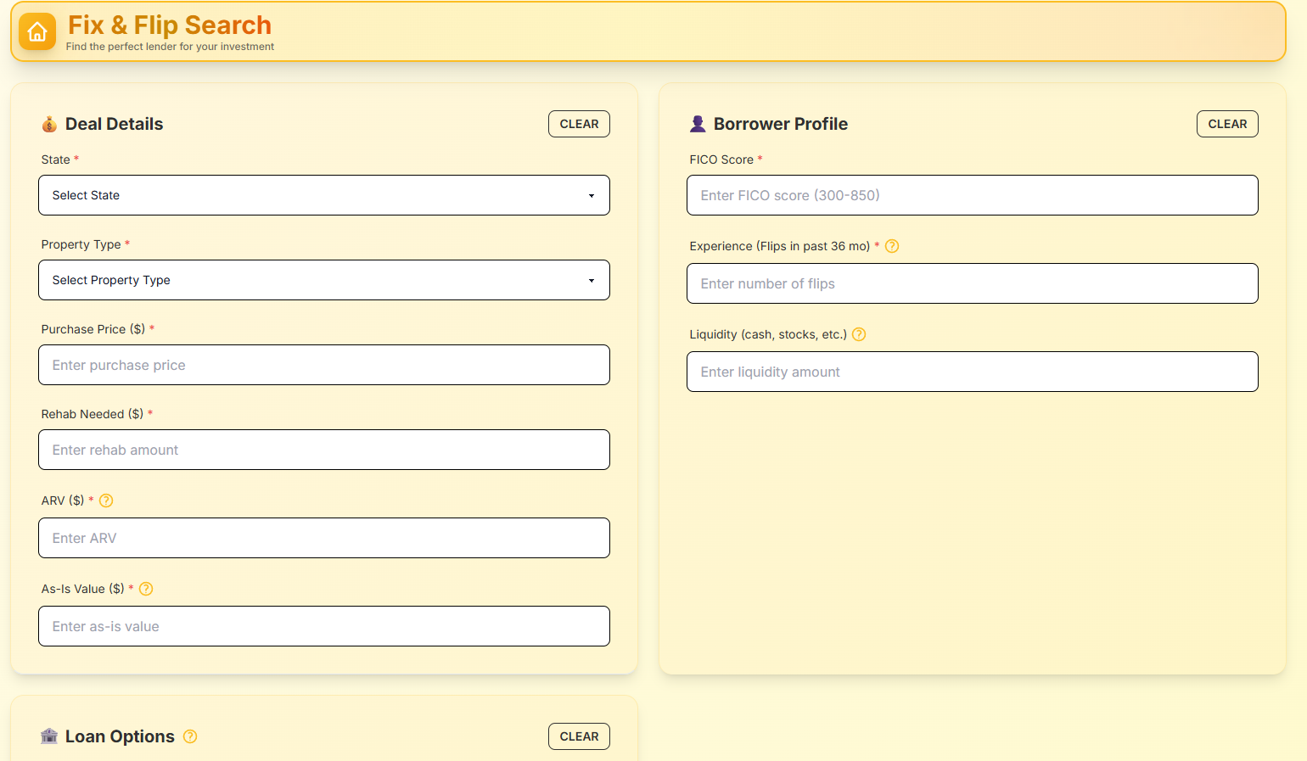The width and height of the screenshot is (1307, 761).
Task: Focus the FICO score input field
Action: pos(973,195)
